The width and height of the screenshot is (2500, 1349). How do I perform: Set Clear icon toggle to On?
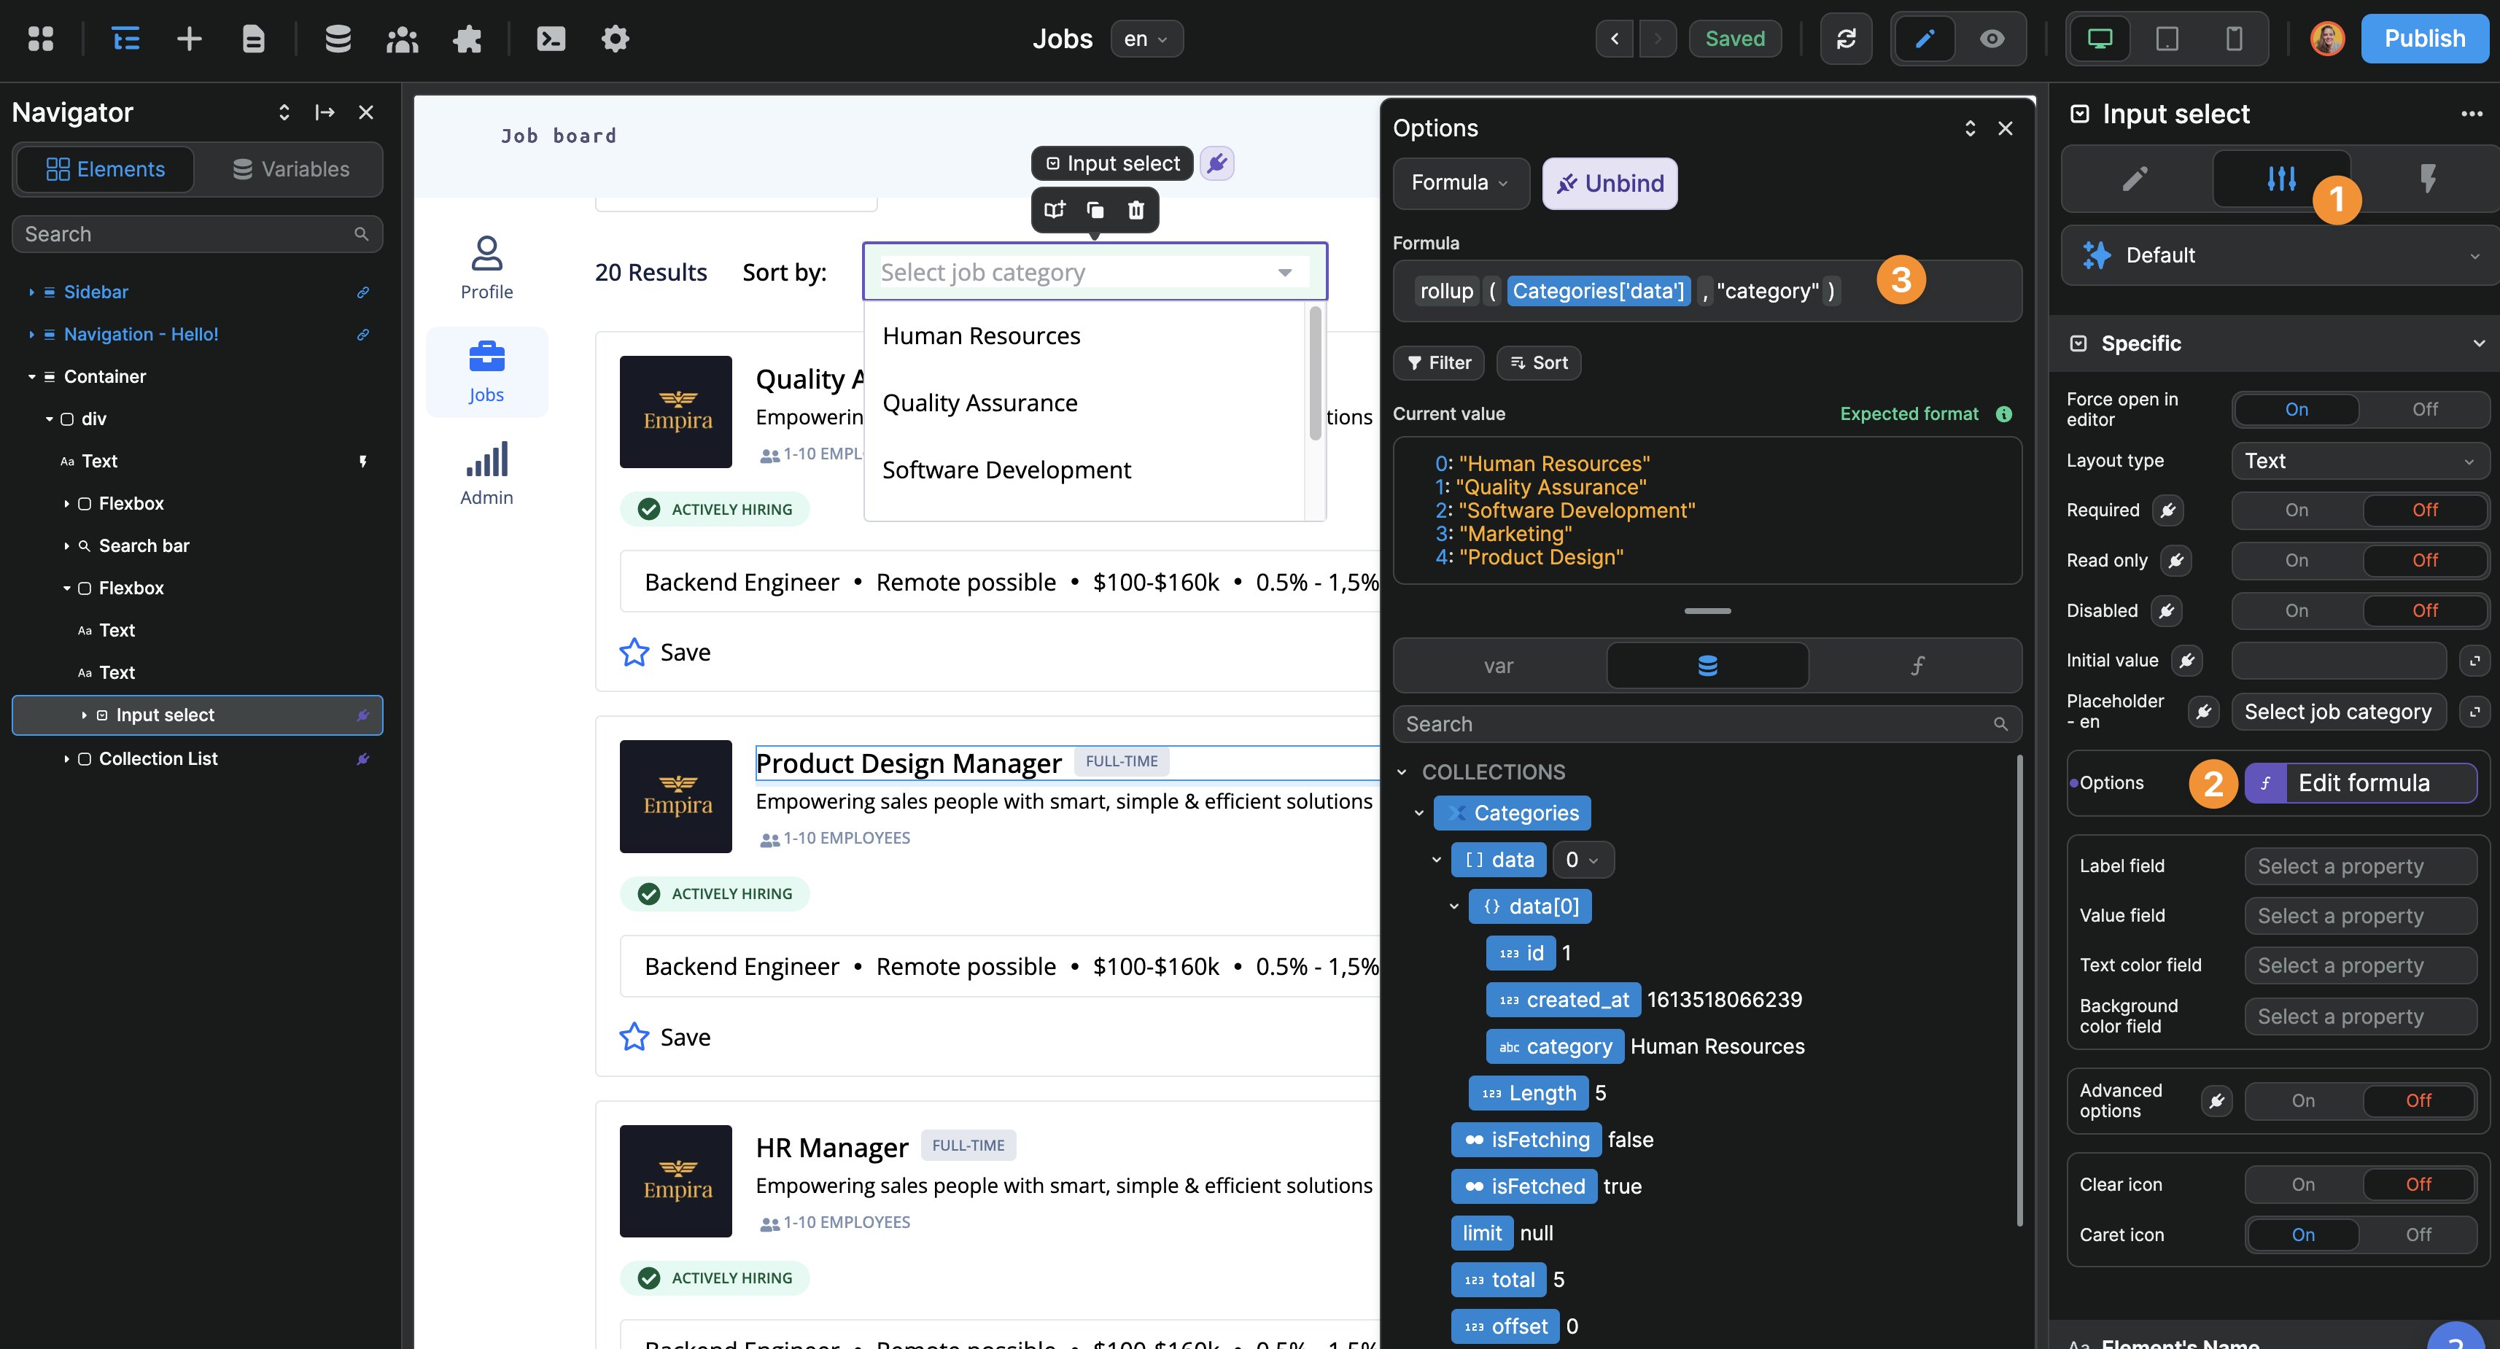2302,1184
